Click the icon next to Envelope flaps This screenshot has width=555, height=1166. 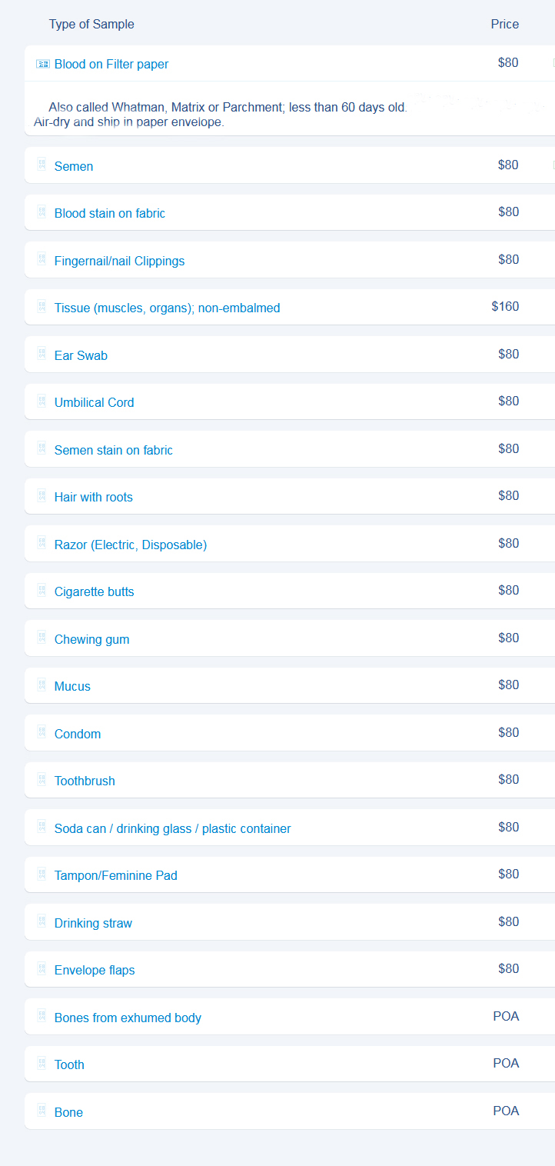pyautogui.click(x=42, y=969)
